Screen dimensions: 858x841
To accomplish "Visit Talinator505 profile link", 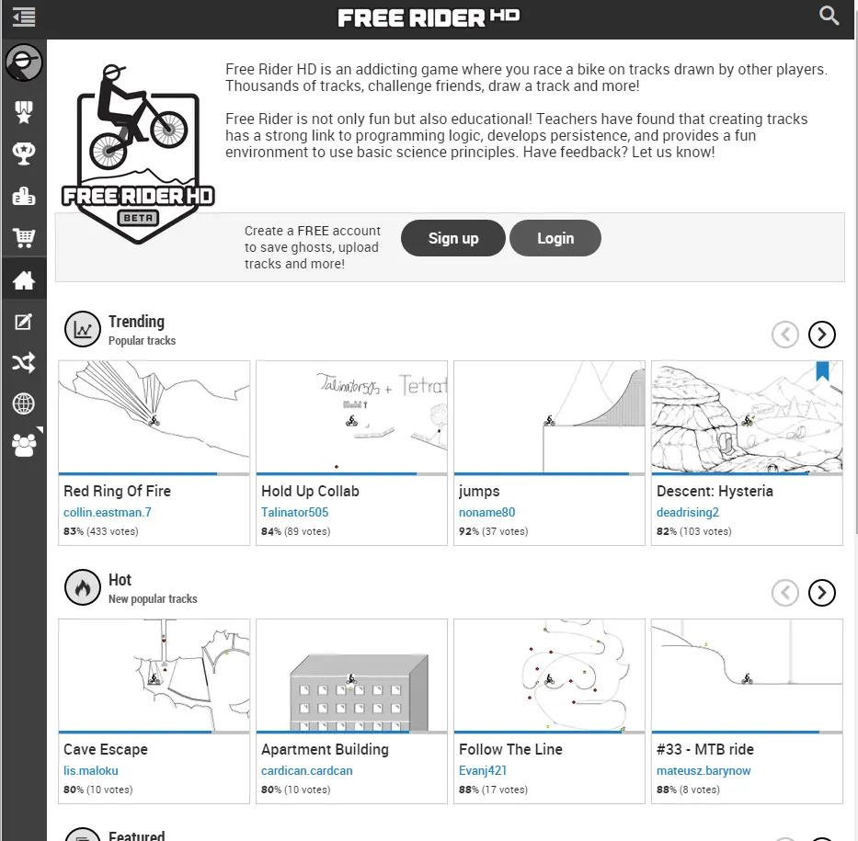I will [x=294, y=512].
